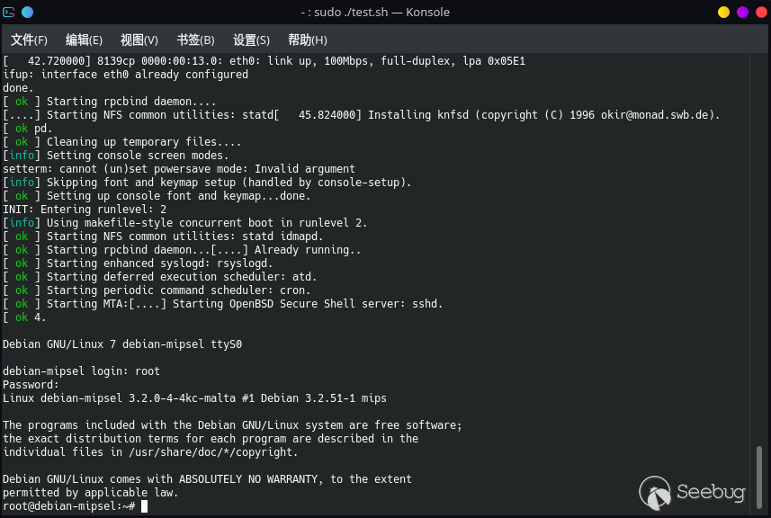This screenshot has height=518, width=771.
Task: Minimize window with the yellow circle button
Action: 723,13
